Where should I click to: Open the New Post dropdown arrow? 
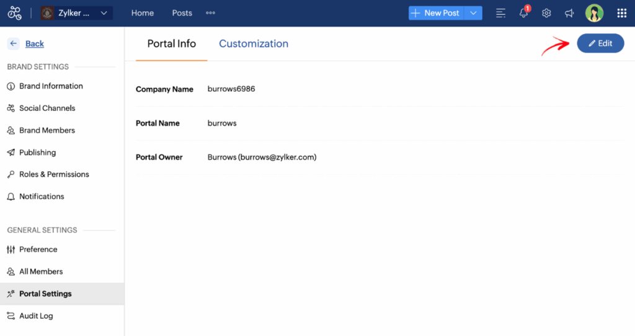474,13
